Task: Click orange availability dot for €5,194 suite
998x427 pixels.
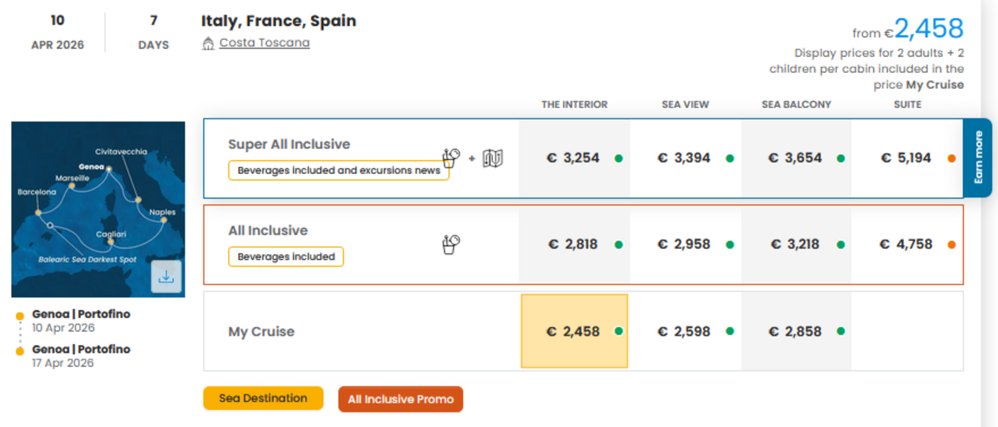Action: click(951, 159)
